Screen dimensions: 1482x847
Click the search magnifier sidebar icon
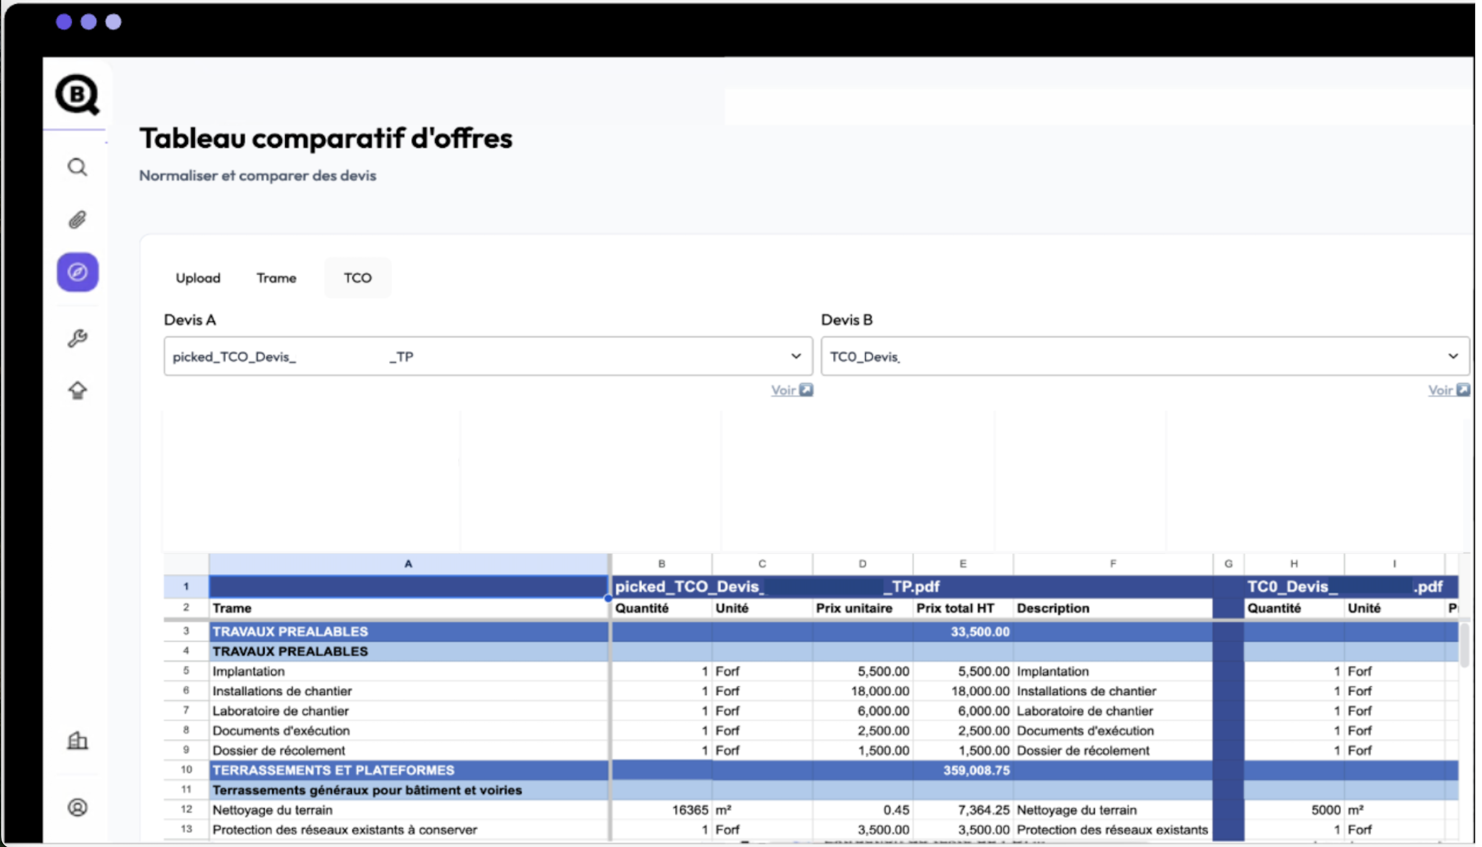[x=78, y=167]
